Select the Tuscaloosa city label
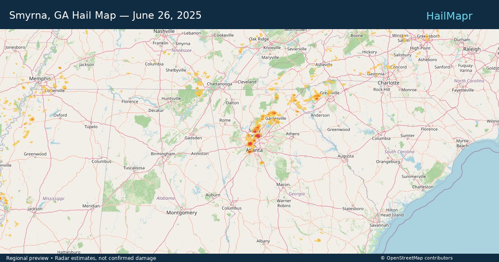Screen dimensions: 499x262 (134, 168)
